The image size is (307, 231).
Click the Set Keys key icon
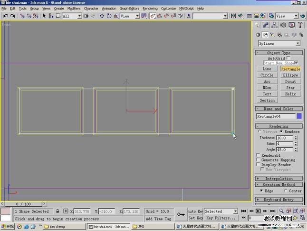point(181,214)
